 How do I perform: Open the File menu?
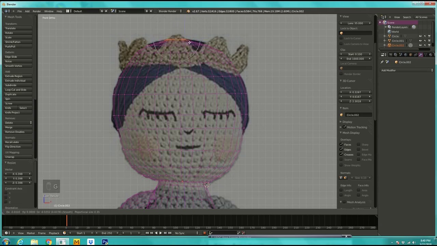[x=19, y=11]
